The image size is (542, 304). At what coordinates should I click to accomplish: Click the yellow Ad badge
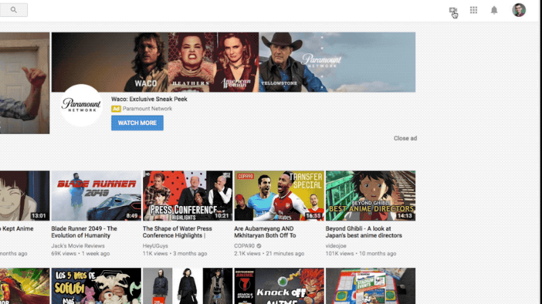click(116, 109)
